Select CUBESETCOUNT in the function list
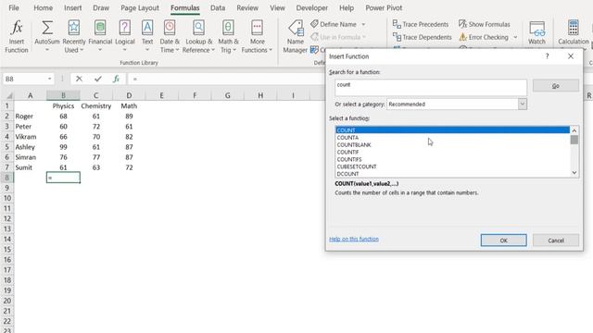This screenshot has width=593, height=333. (x=452, y=166)
